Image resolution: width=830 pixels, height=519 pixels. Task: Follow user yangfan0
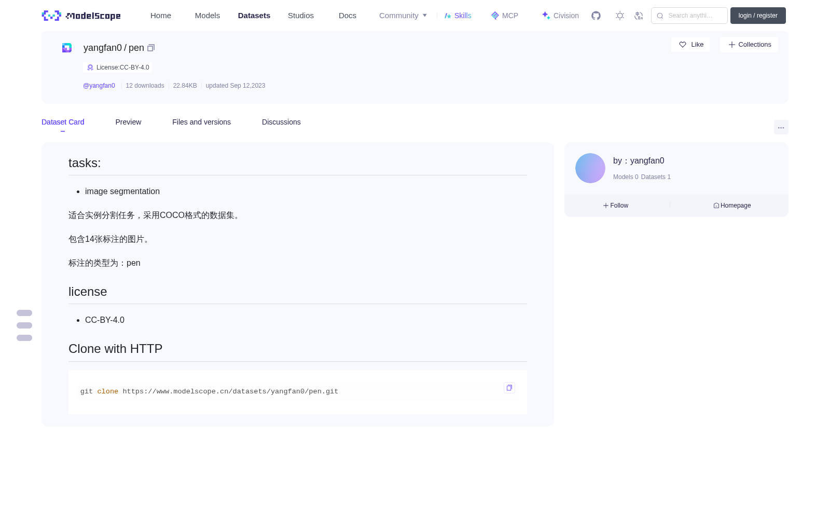tap(616, 206)
